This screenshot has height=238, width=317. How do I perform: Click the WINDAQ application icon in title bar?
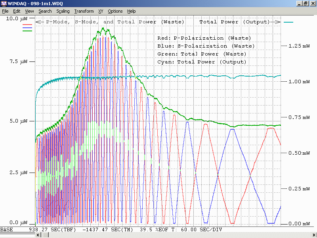click(x=4, y=3)
